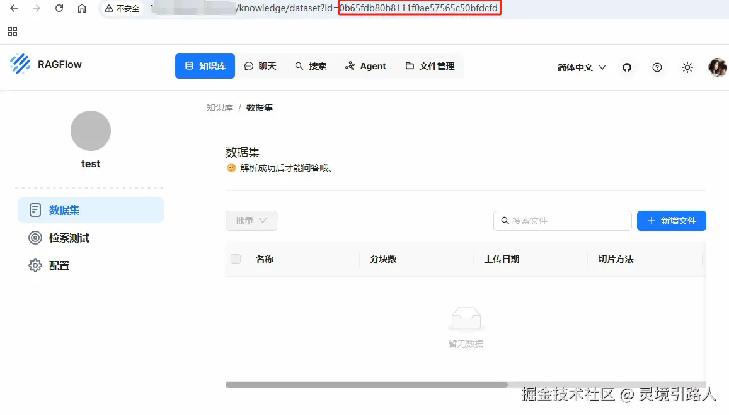
Task: Open the 文件管理 file management section
Action: click(430, 65)
